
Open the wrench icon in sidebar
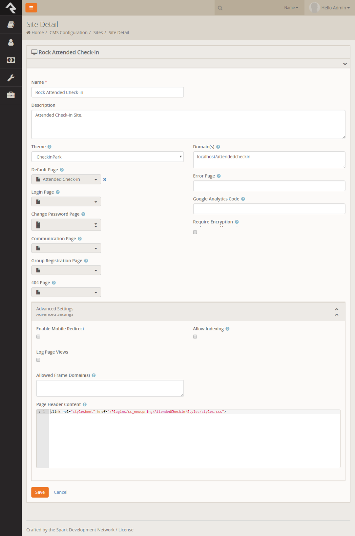point(11,77)
